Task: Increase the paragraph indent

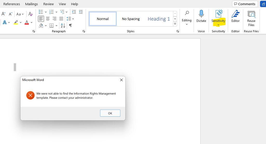Action: click(81, 12)
